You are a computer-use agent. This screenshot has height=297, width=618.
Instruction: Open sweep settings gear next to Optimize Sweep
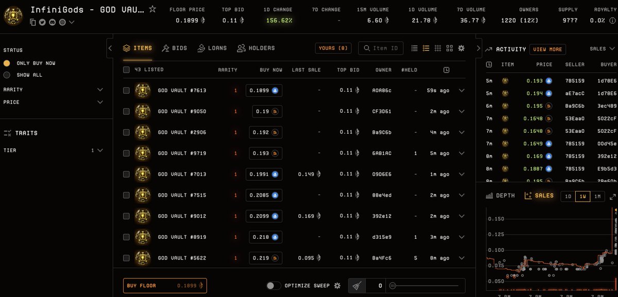pos(337,286)
